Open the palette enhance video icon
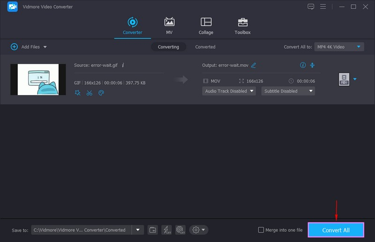 [101, 93]
